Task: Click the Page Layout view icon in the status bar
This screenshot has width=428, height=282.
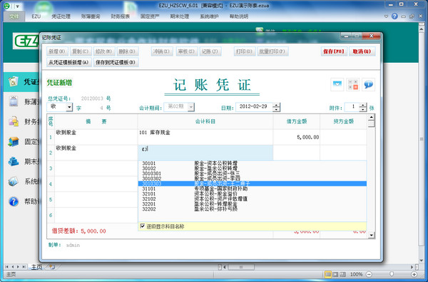Action: 335,274
